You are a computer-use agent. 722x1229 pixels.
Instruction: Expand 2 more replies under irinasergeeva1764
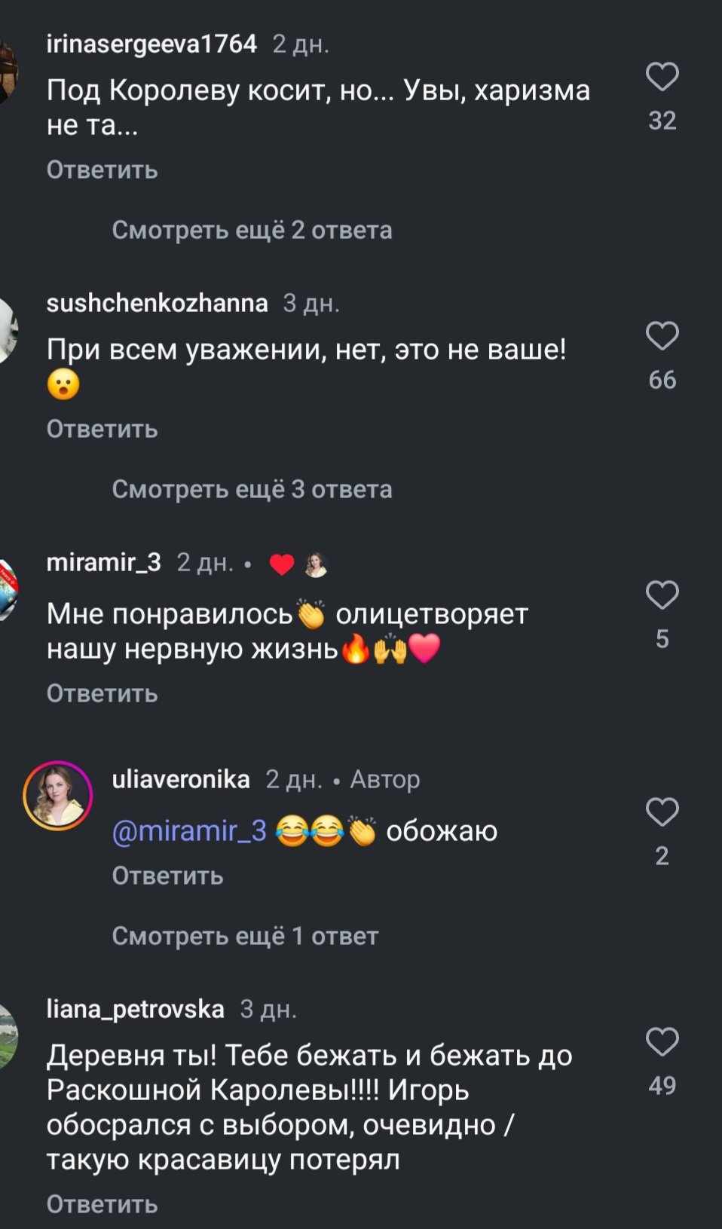pos(252,230)
